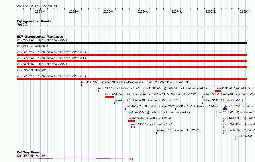Click the esv2665146 red variant bar
The image size is (255, 162).
point(132,61)
